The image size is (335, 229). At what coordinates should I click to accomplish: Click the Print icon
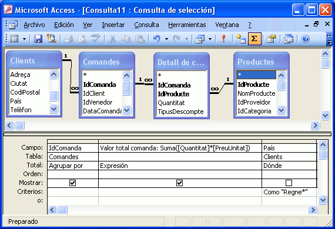69,39
